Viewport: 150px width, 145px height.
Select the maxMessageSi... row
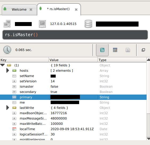pos(73,118)
